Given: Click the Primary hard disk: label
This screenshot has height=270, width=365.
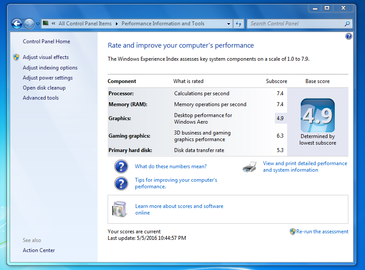Looking at the screenshot, I should (130, 150).
